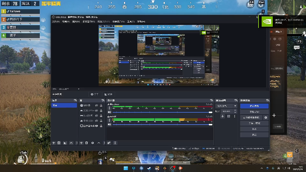The height and width of the screenshot is (172, 306).
Task: Open advanced audio properties in the mixer toolbar
Action: click(x=109, y=143)
